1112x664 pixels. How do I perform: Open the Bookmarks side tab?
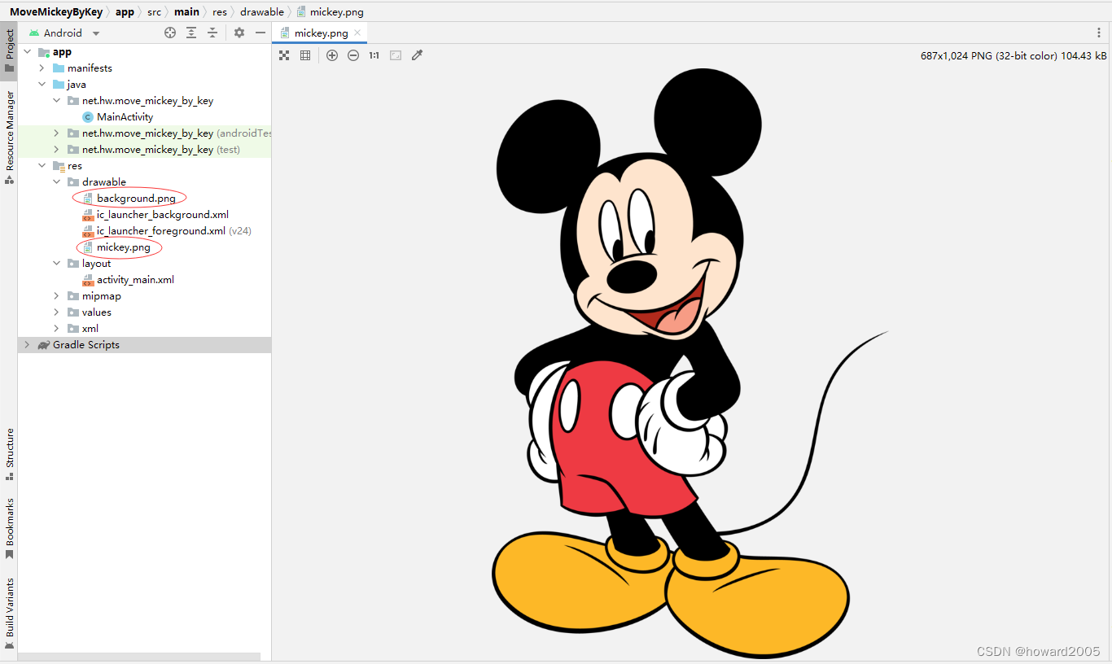[9, 527]
